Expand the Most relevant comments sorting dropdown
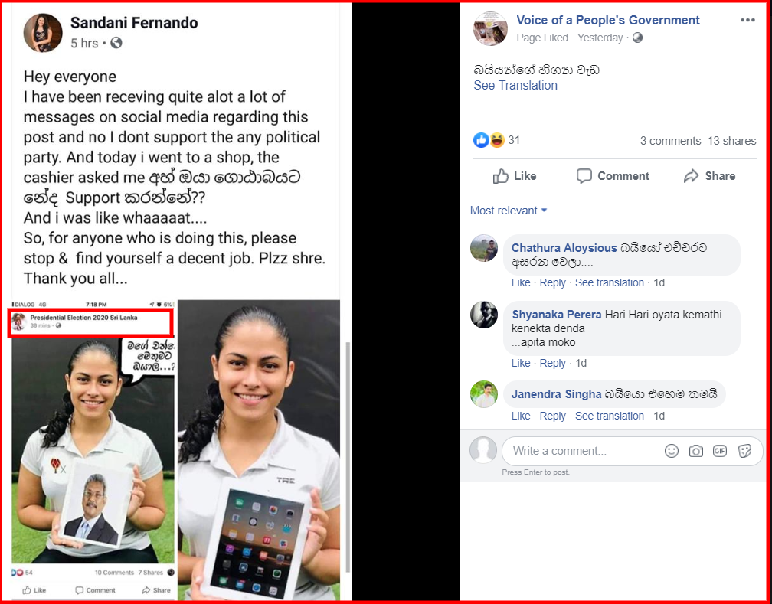Screen dimensions: 772x604 click(x=509, y=211)
